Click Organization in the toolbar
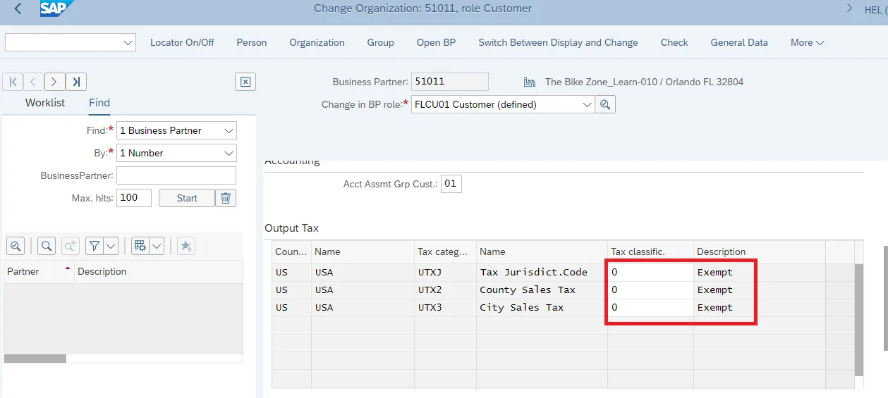The width and height of the screenshot is (888, 398). [x=317, y=42]
